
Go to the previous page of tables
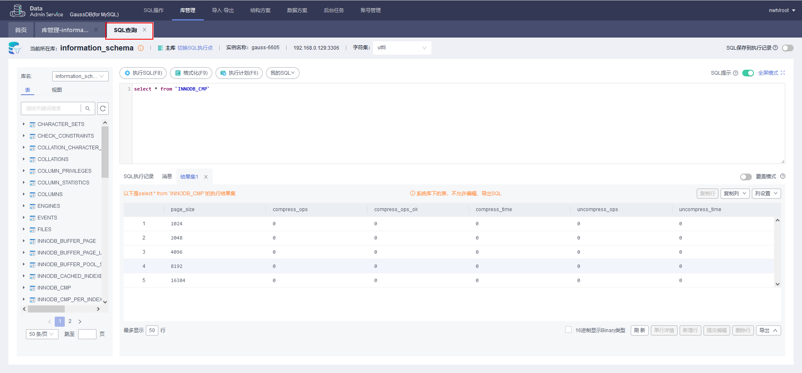50,322
